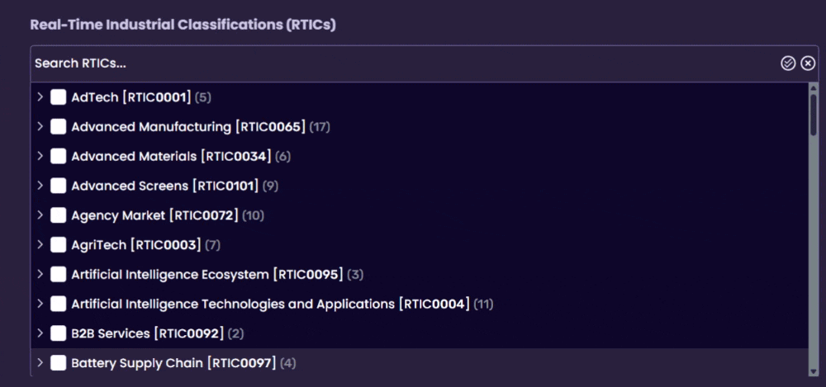Expand the Battery Supply Chain chevron

point(40,363)
